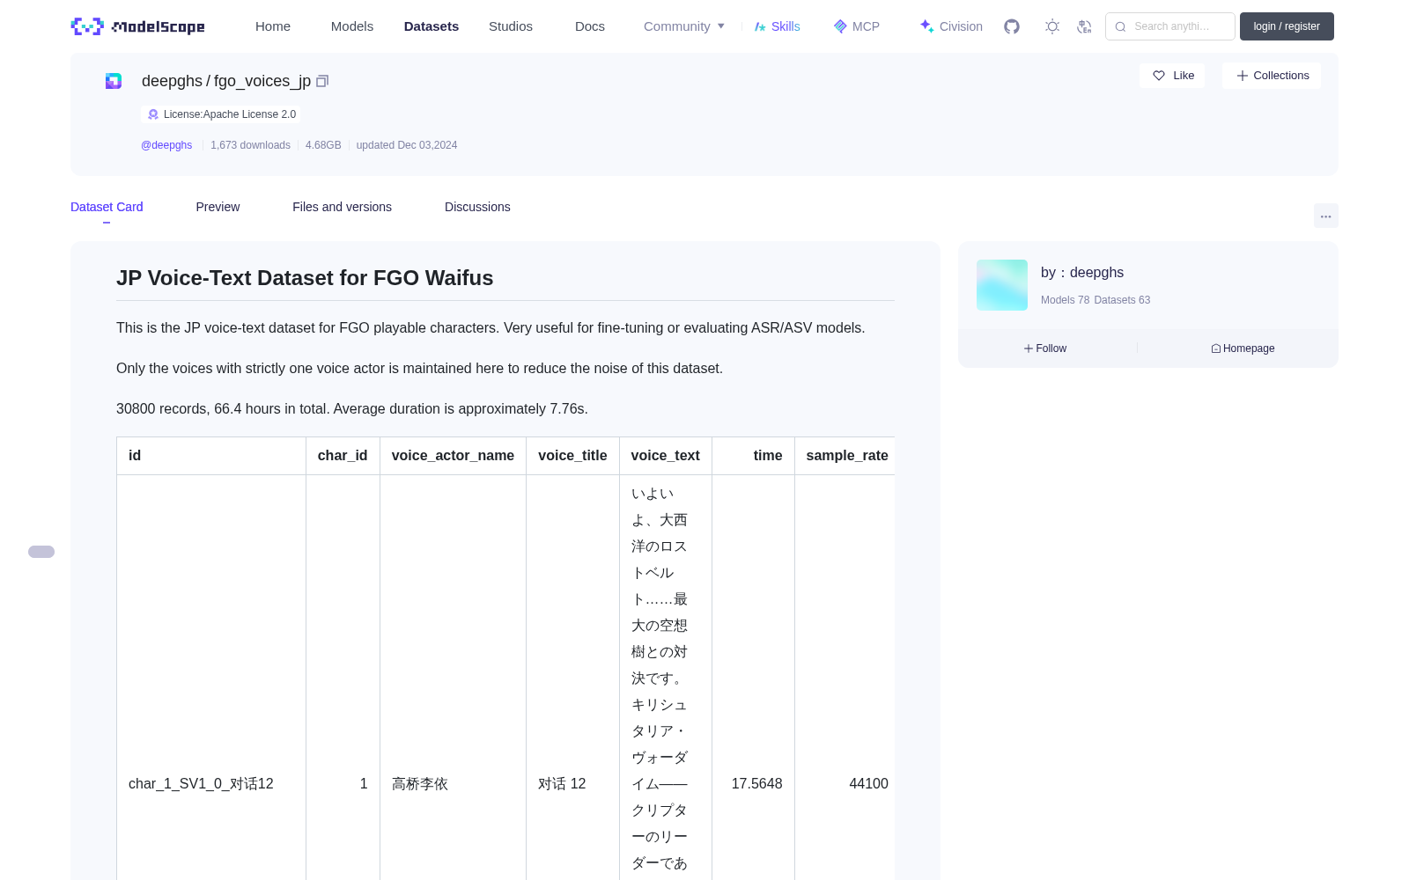Click the cell char_1_SV1_0_对话12

click(201, 784)
